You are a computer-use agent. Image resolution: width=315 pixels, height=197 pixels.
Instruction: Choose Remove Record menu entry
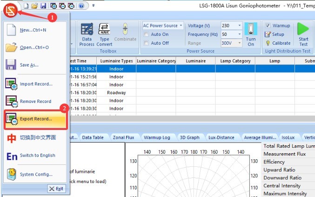coord(35,102)
